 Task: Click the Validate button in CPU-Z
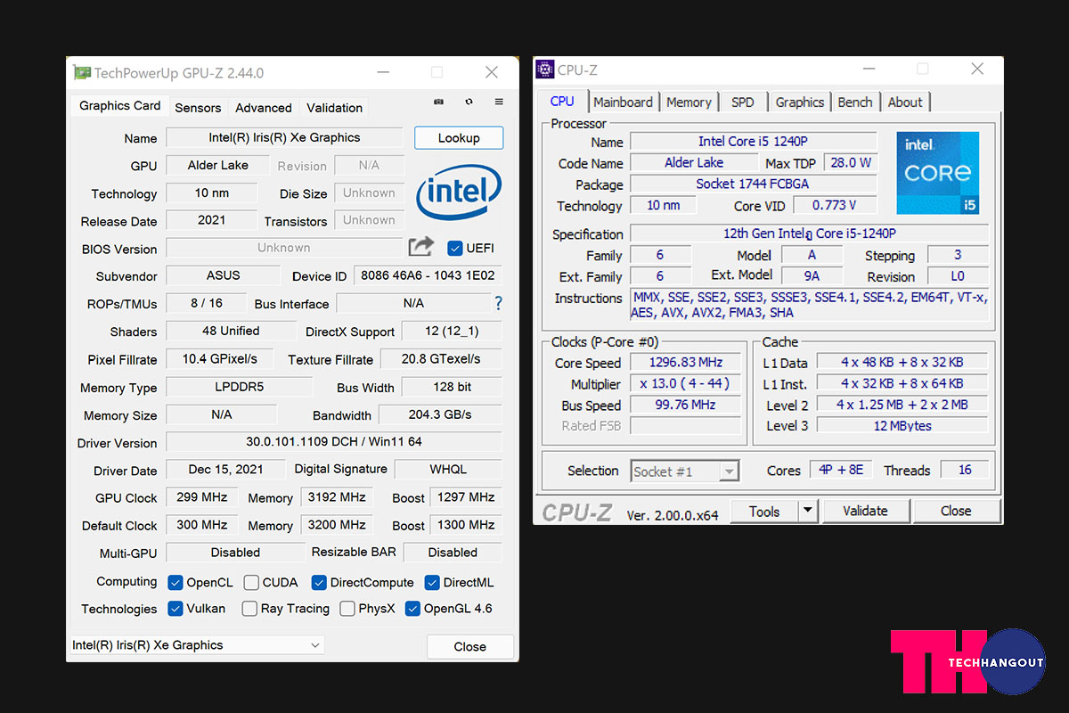[866, 511]
